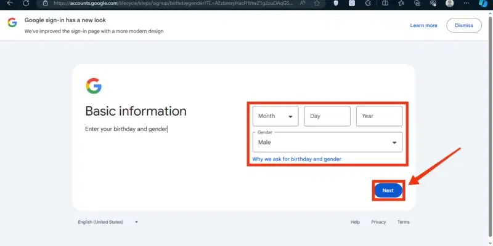Focus the Day input field
The image size is (493, 246).
point(327,116)
